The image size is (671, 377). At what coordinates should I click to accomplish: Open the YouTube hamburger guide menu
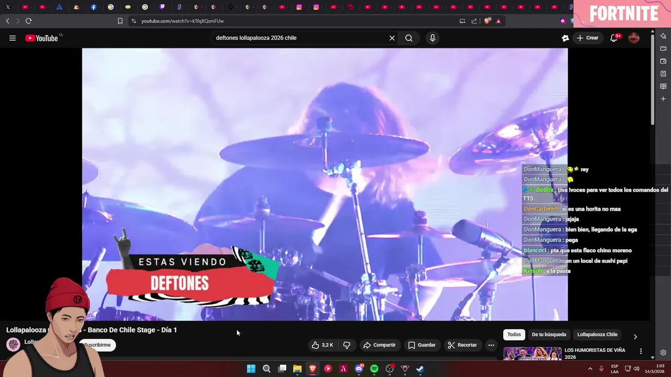click(x=13, y=38)
